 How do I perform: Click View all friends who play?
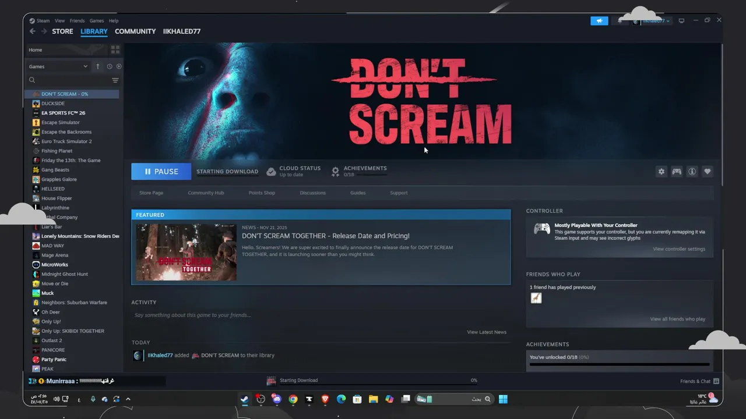click(x=677, y=319)
